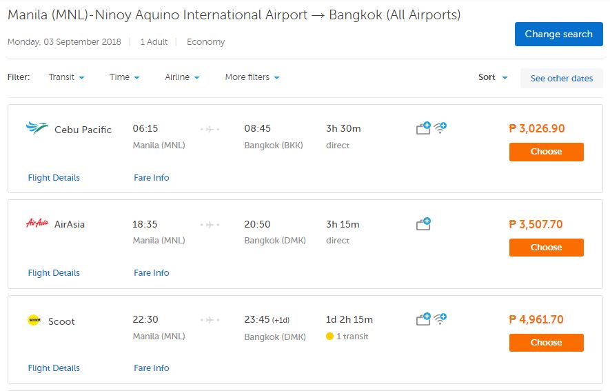Click the baggage add-on icon for AirAsia
Viewport: 610px width, 391px height.
[423, 224]
